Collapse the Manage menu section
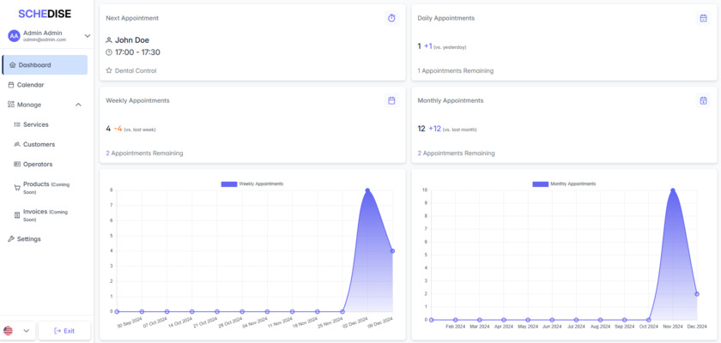Viewport: 721px width, 343px height. (x=78, y=105)
